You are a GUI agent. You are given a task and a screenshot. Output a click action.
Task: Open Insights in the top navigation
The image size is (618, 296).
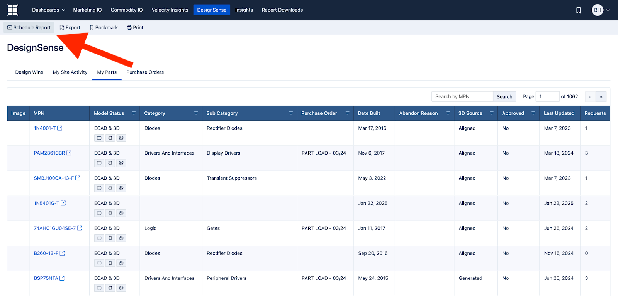coord(244,10)
